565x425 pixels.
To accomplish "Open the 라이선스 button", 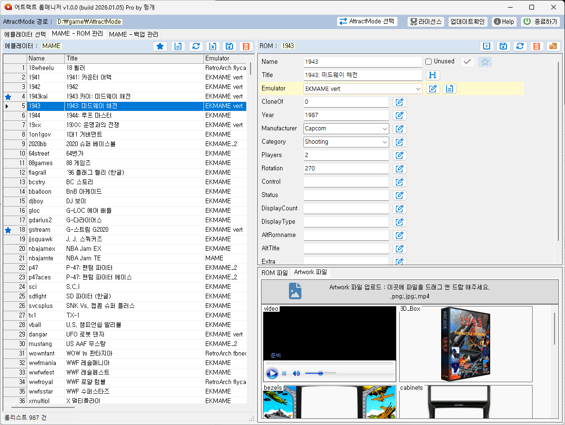I will [x=426, y=21].
